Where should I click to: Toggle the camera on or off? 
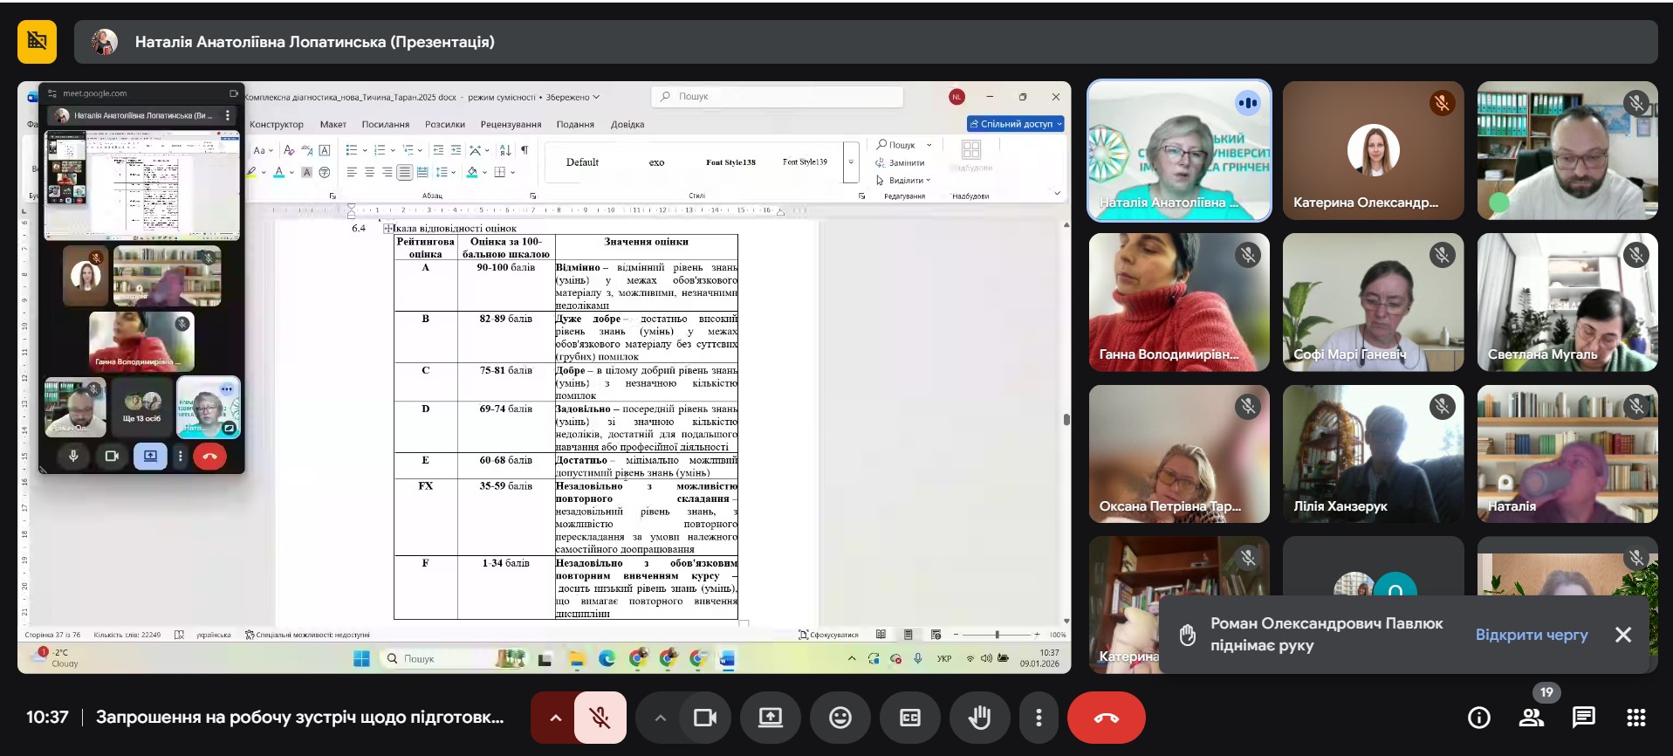coord(704,718)
